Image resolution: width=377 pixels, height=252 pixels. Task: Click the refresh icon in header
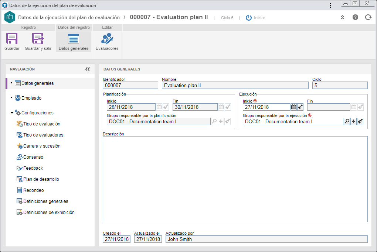point(368,17)
